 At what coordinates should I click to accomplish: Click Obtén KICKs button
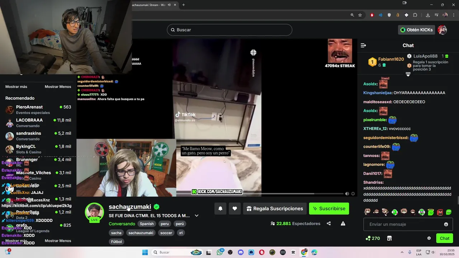[417, 30]
